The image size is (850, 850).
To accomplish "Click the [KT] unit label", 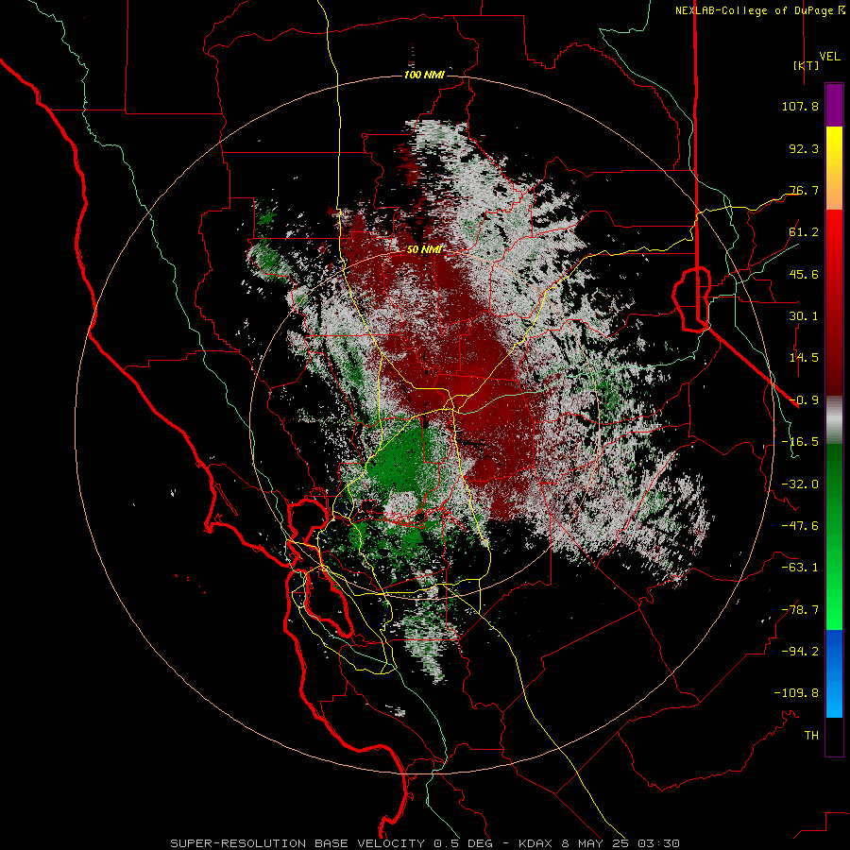I will [807, 65].
